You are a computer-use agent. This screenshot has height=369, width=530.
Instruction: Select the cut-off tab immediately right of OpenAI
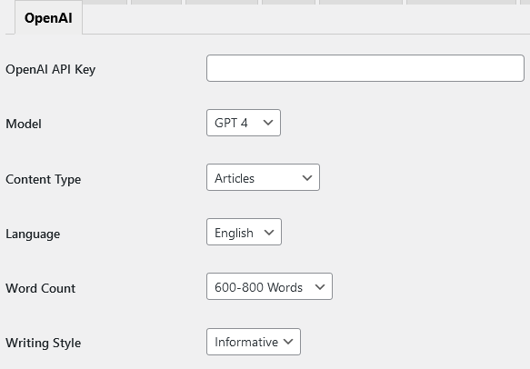coord(105,2)
